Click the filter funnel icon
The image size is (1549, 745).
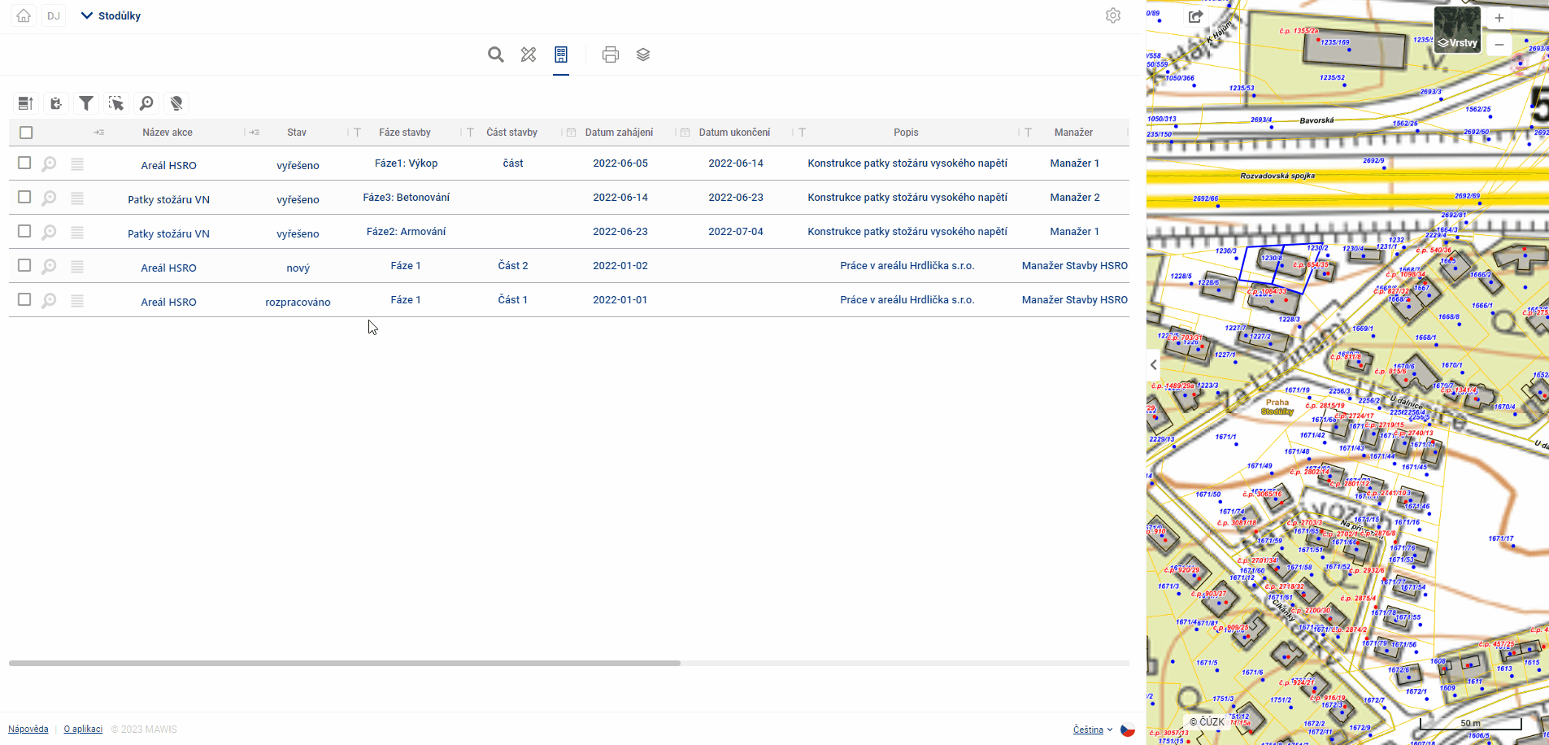tap(85, 103)
